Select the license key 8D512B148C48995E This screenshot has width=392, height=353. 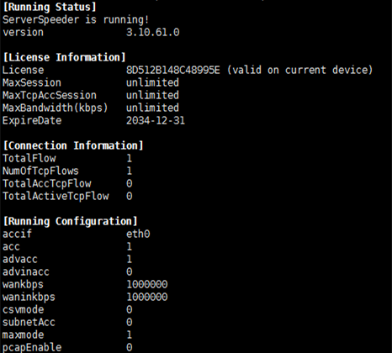click(173, 70)
